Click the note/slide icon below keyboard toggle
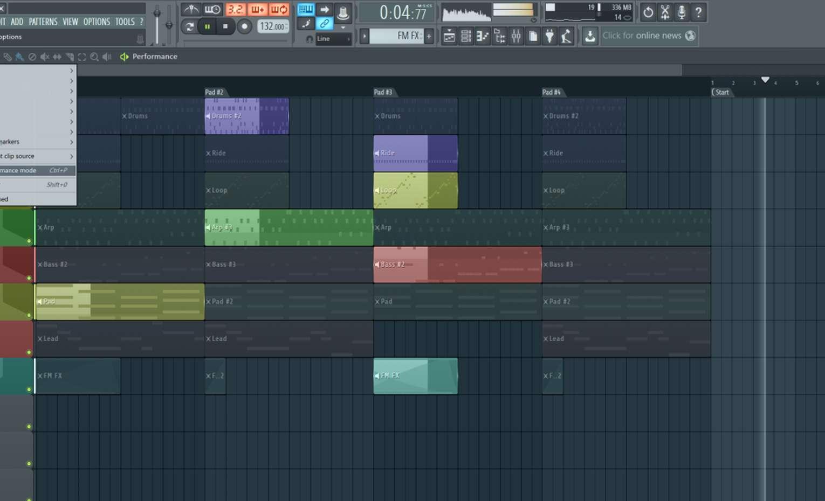This screenshot has width=825, height=501. (306, 23)
